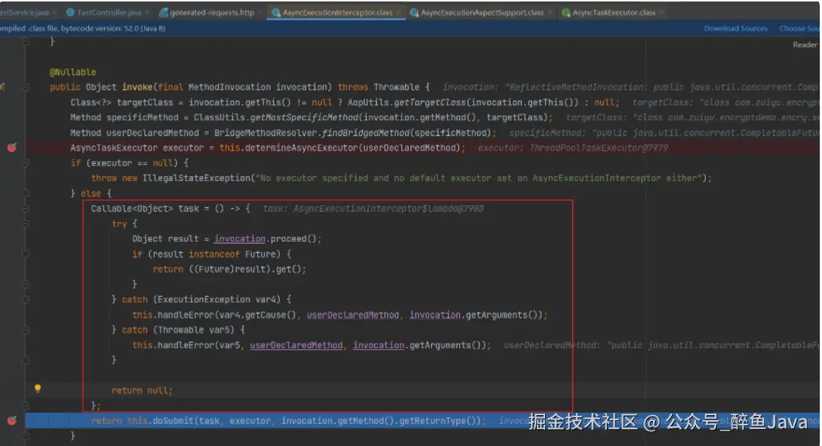Click the generated-requests.http tab file icon
The width and height of the screenshot is (822, 446).
164,12
